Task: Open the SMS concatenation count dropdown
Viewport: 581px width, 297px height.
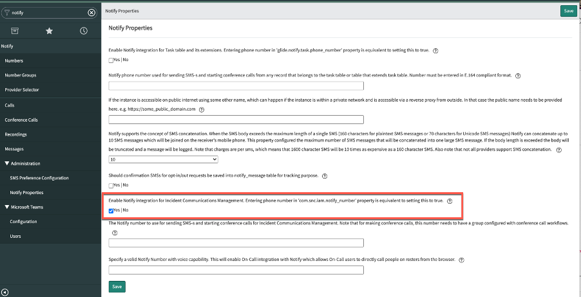Action: (x=164, y=159)
